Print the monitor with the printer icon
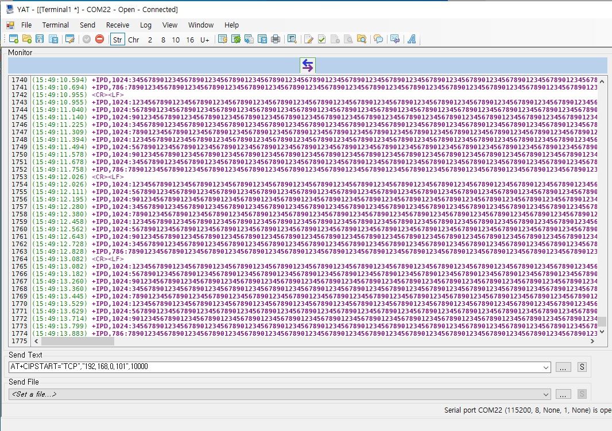The image size is (612, 431). [x=276, y=39]
